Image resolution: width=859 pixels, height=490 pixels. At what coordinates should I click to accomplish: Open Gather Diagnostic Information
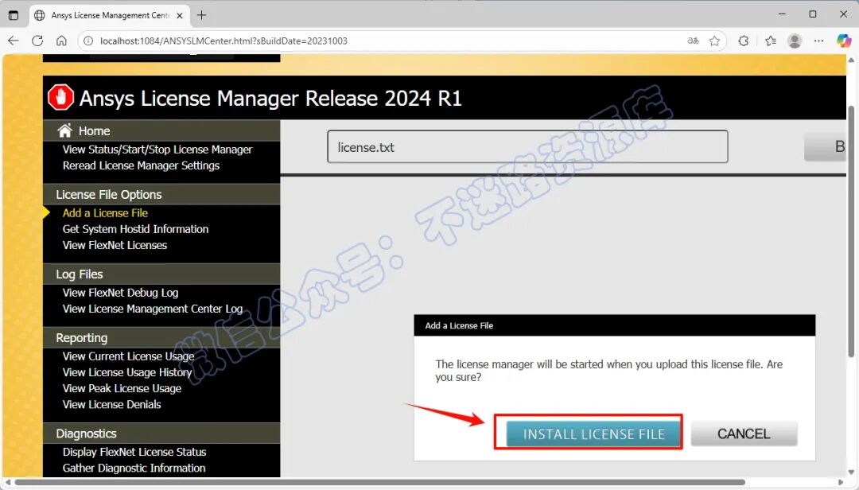click(x=134, y=468)
